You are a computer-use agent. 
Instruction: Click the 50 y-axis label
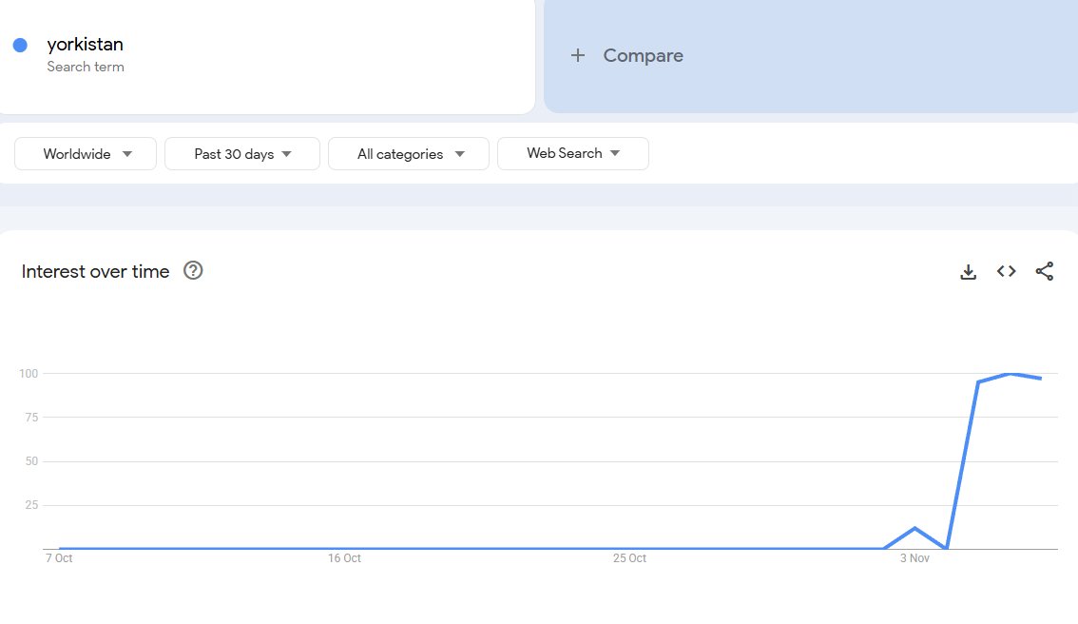pos(31,461)
